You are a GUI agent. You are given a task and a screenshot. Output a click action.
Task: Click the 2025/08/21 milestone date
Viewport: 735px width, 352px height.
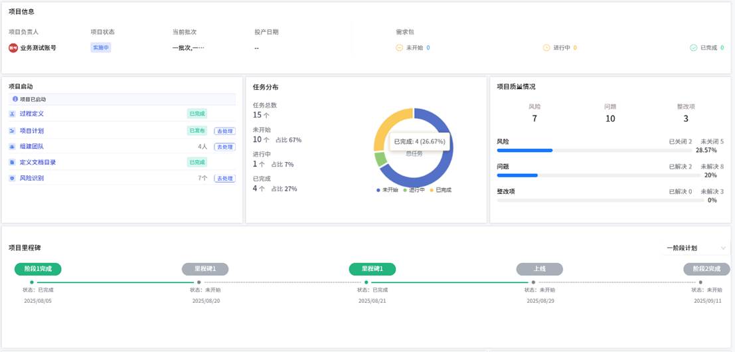[372, 301]
